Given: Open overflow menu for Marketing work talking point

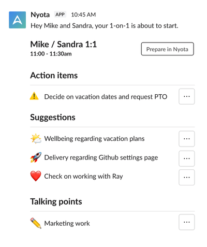Looking at the screenshot, I should pos(187,222).
